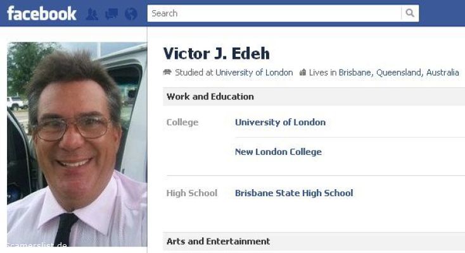Select the Work and Education section header
Viewport: 465px width, 253px height.
(314, 97)
